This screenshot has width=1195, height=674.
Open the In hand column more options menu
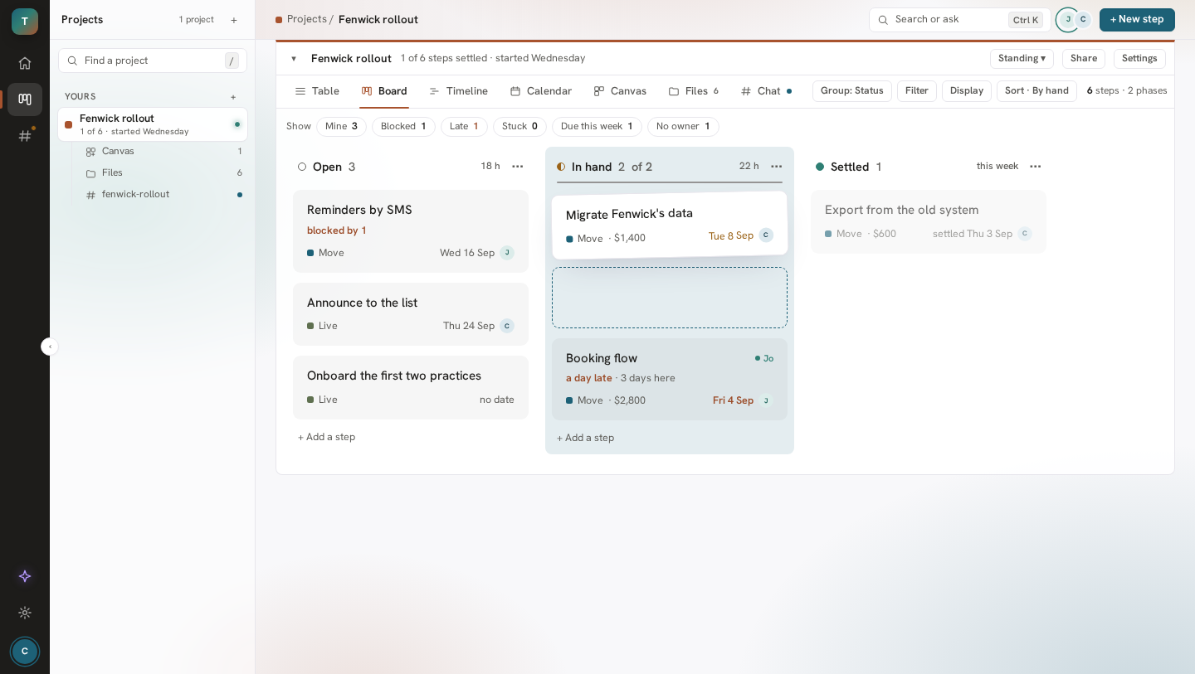(777, 167)
